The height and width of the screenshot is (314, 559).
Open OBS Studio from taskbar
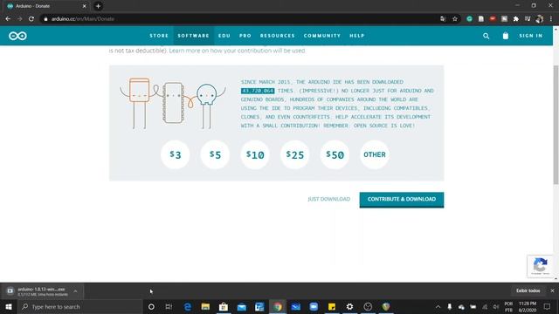click(x=368, y=306)
